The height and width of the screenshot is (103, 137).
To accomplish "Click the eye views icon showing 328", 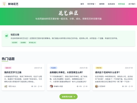I will click(32, 86).
